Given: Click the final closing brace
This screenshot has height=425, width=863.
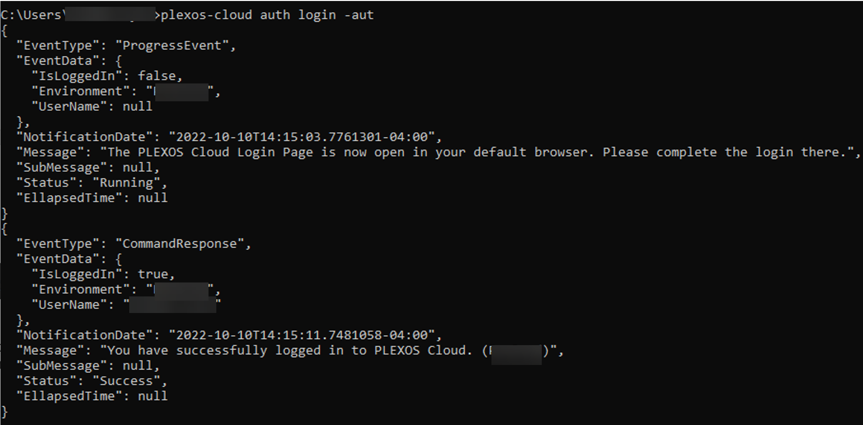Looking at the screenshot, I should (x=4, y=412).
